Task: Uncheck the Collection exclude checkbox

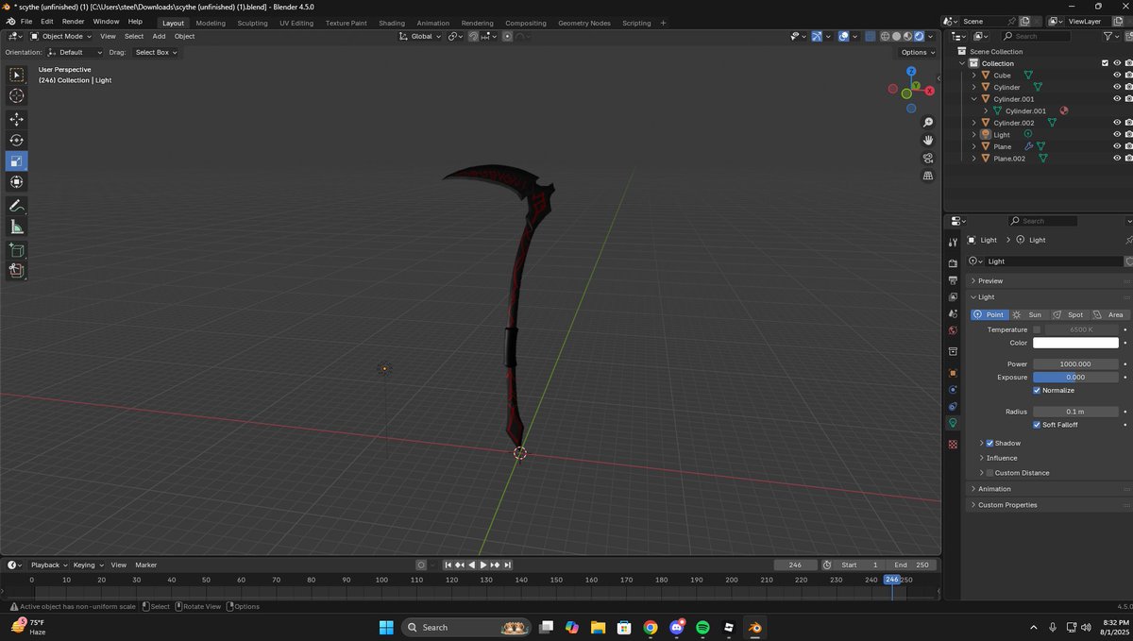Action: (1105, 63)
